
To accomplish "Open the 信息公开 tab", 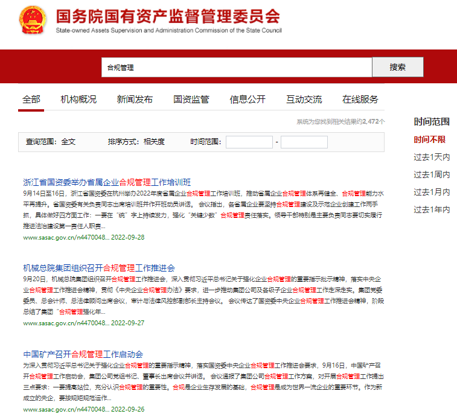I will pyautogui.click(x=248, y=100).
